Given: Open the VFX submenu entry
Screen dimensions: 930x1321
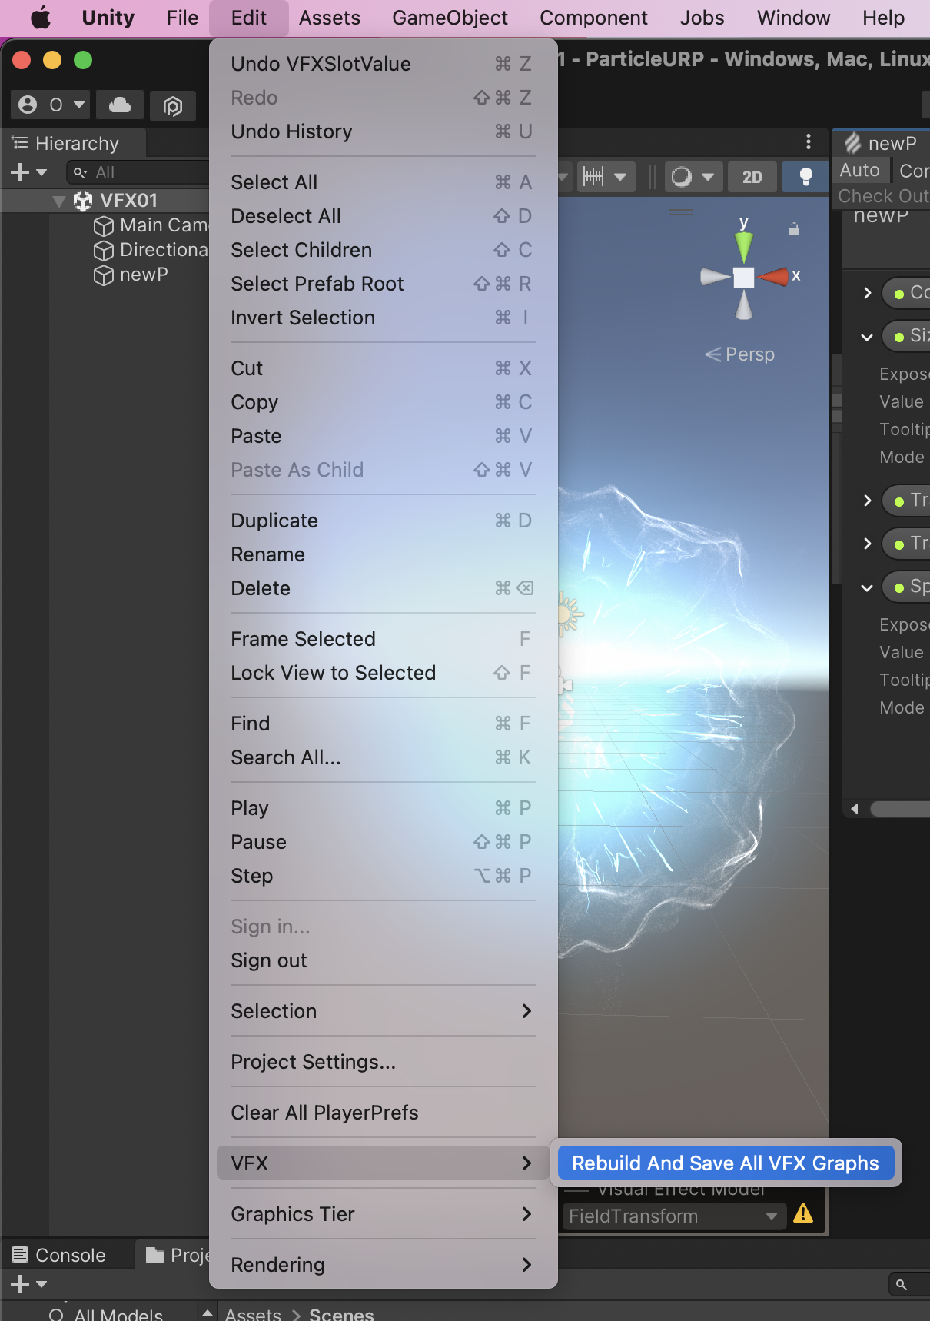Looking at the screenshot, I should tap(383, 1163).
